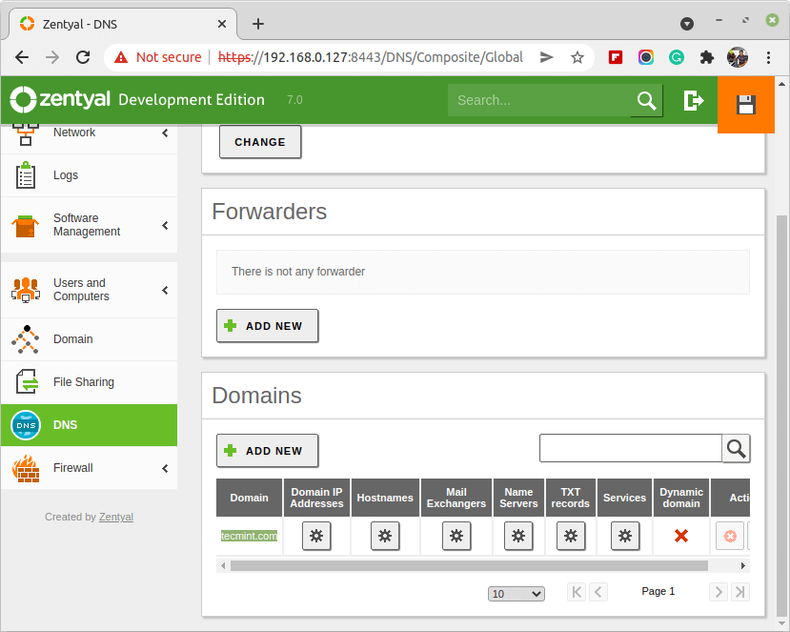
Task: Select DNS in the sidebar menu
Action: tap(89, 425)
